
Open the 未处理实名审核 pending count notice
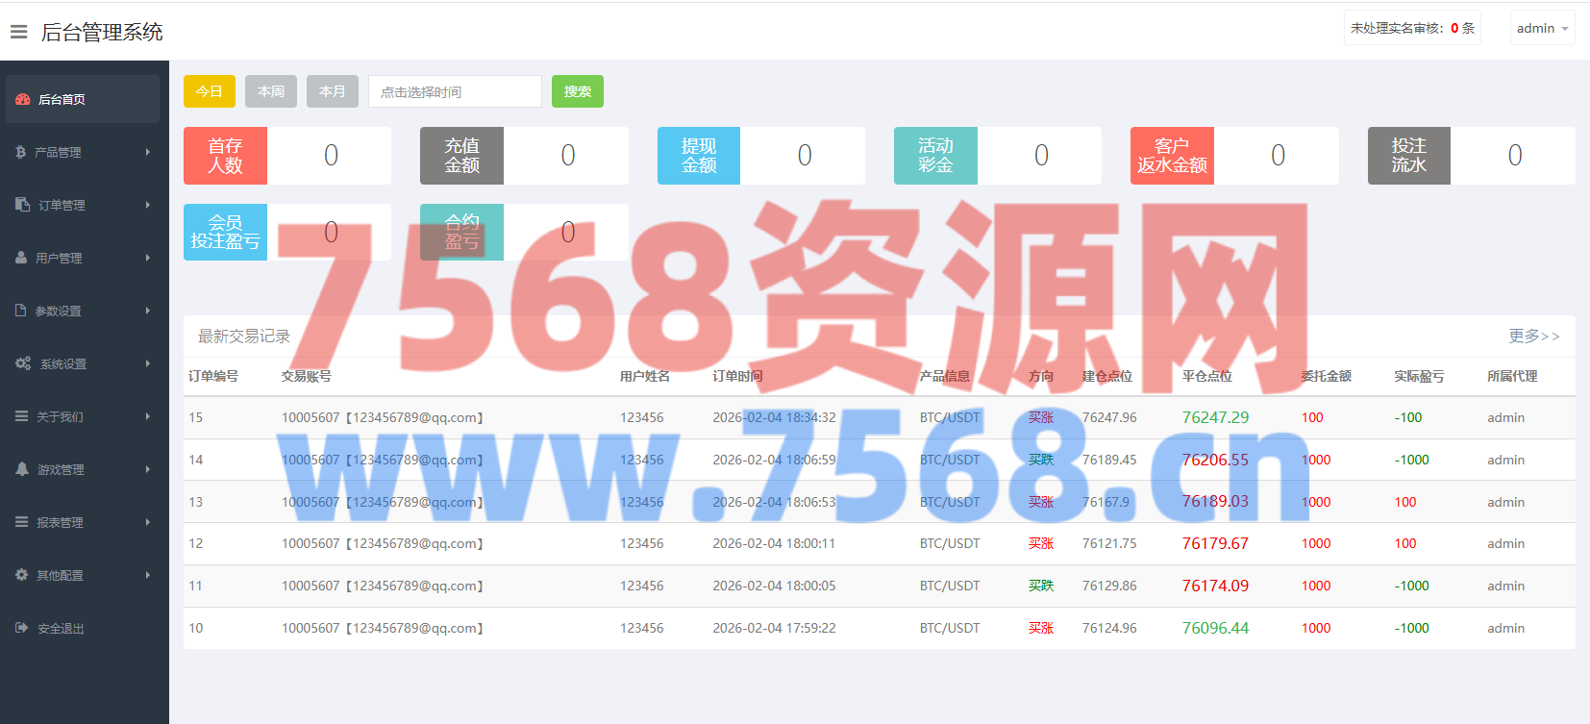(1411, 29)
